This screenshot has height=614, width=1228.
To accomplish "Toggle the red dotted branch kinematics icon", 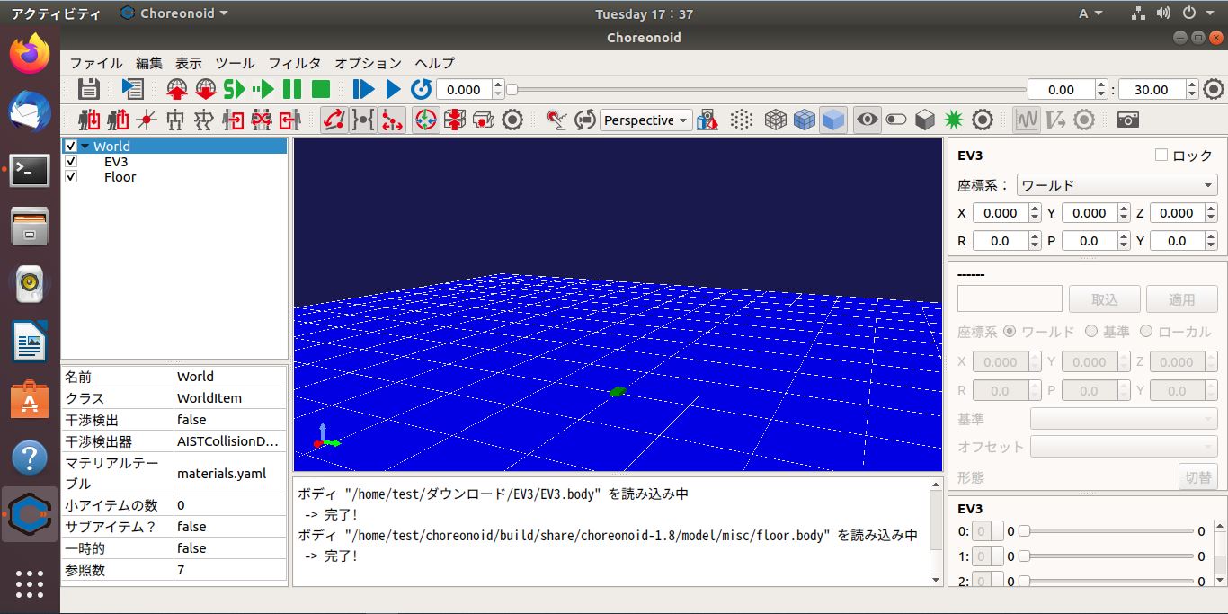I will tap(392, 120).
